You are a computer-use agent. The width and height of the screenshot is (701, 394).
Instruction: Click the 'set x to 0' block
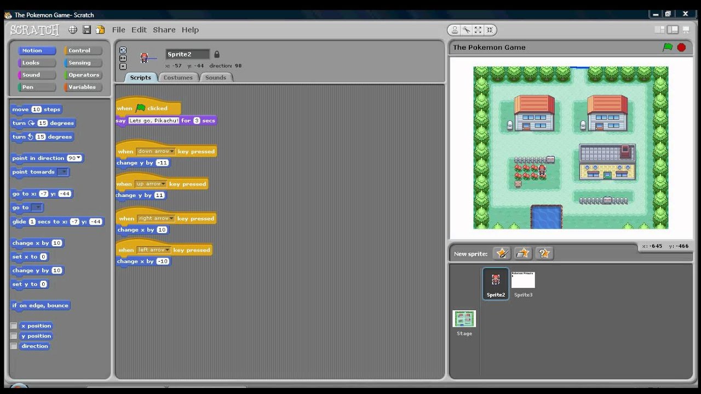coord(30,257)
